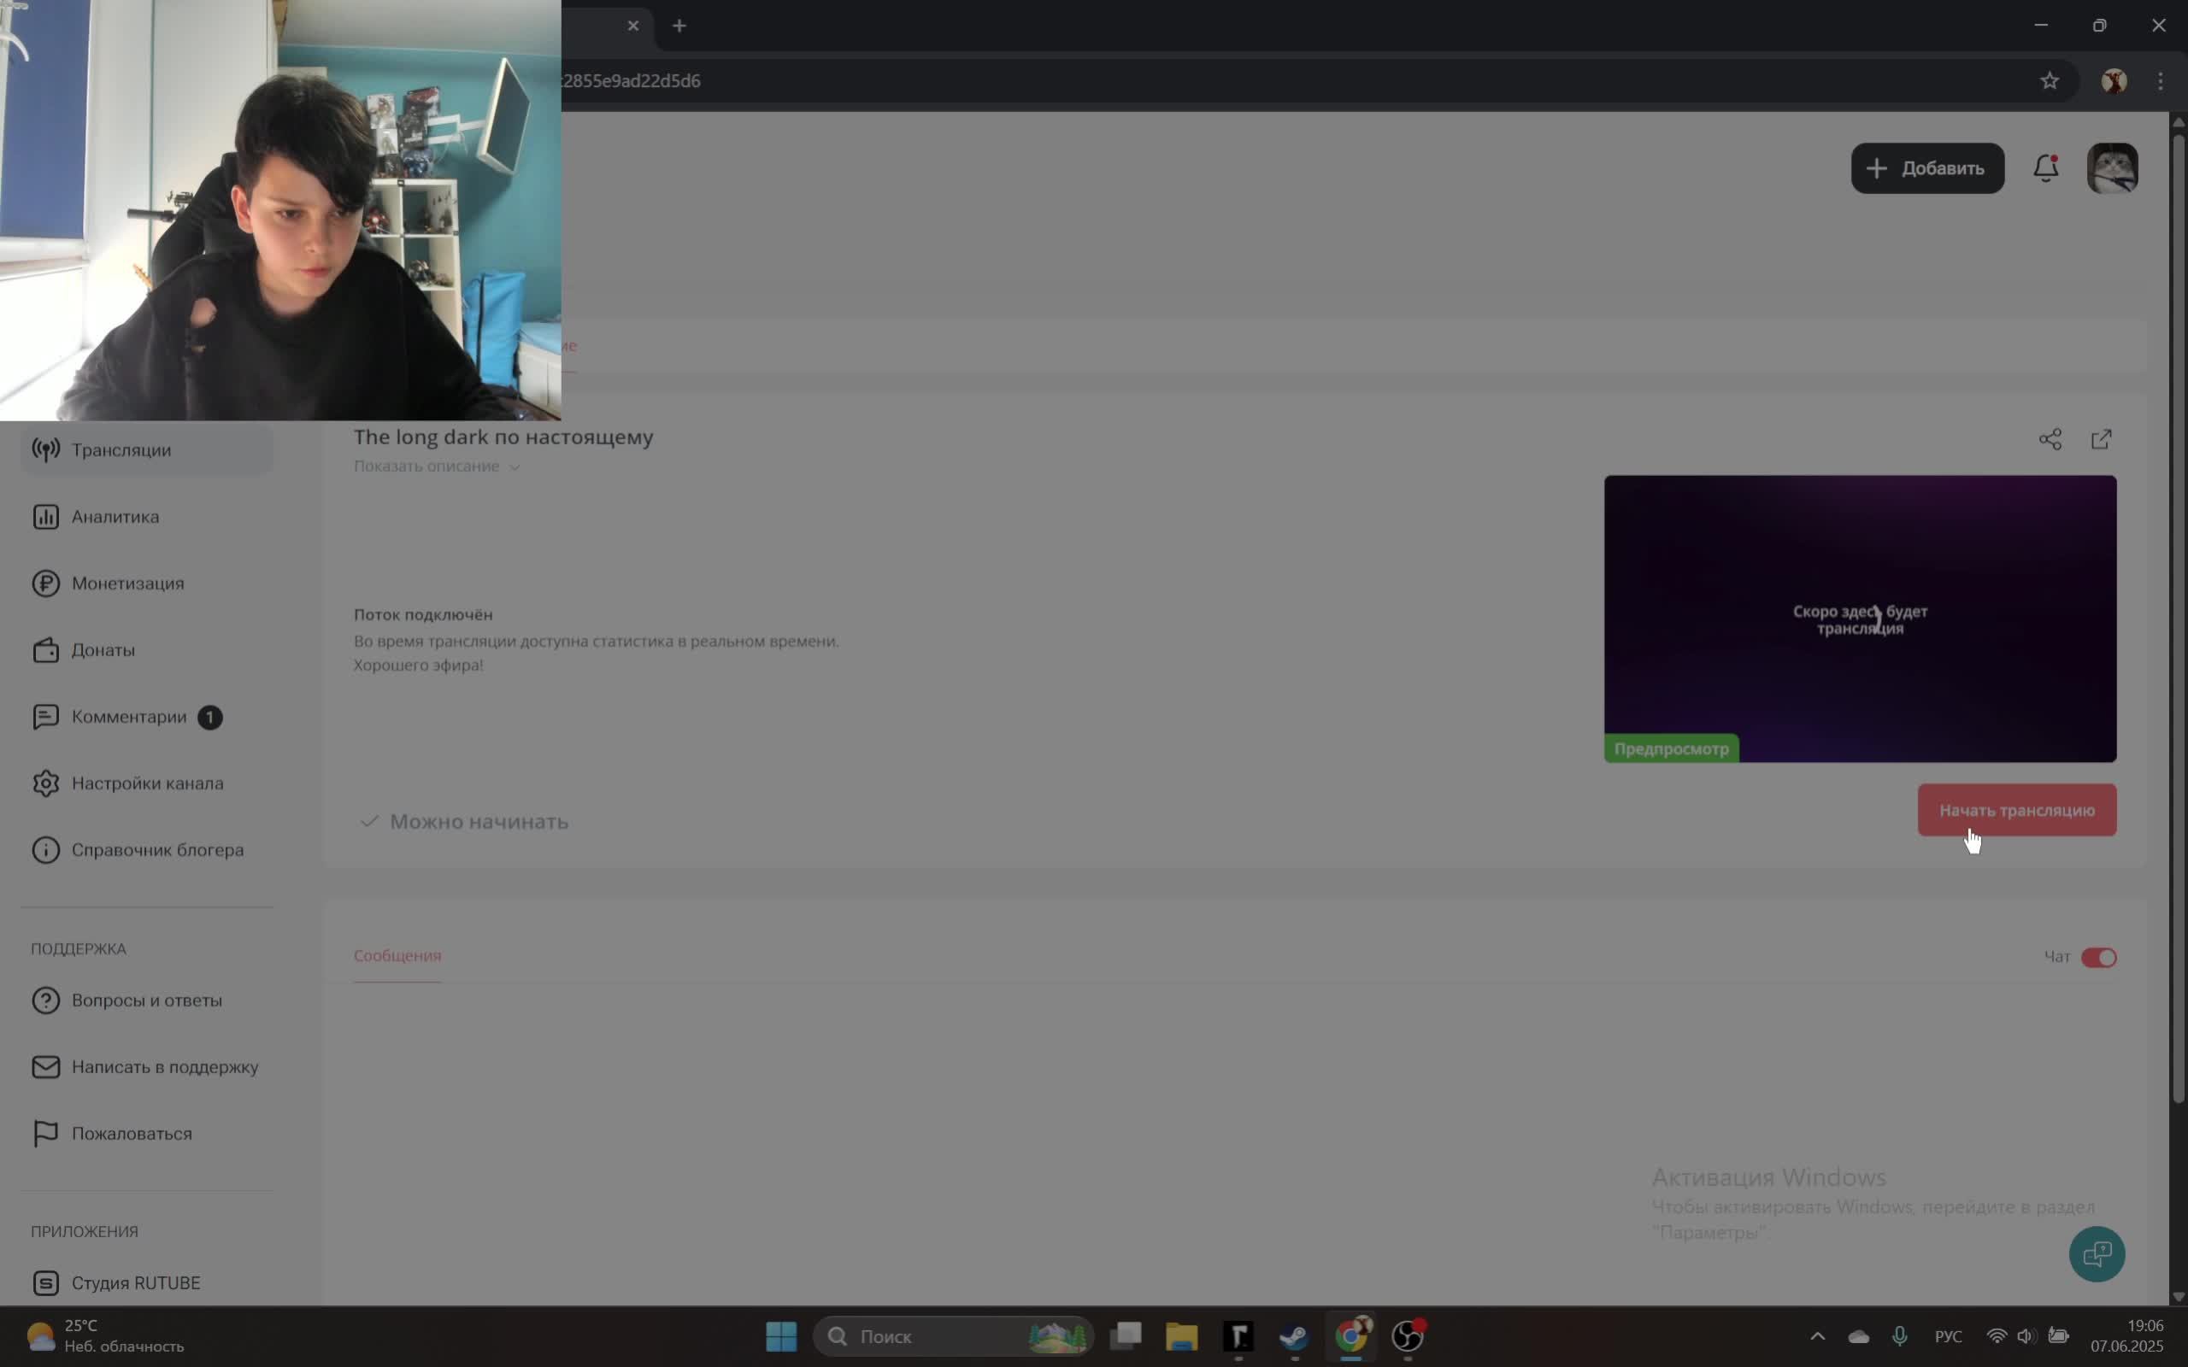Image resolution: width=2188 pixels, height=1367 pixels.
Task: Open Настройки канала
Action: point(146,783)
